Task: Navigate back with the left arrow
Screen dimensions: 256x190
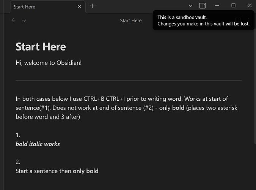Action: [x=14, y=20]
